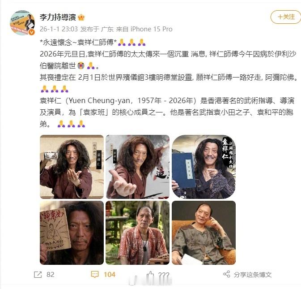The height and width of the screenshot is (289, 301).
Task: Open first photo of man holding phone
Action: 72,167
